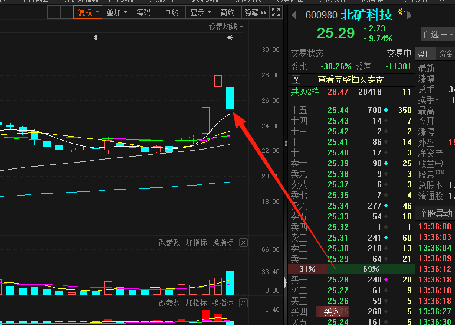Zoom out chart with minus button
455x325 pixels.
coord(67,12)
